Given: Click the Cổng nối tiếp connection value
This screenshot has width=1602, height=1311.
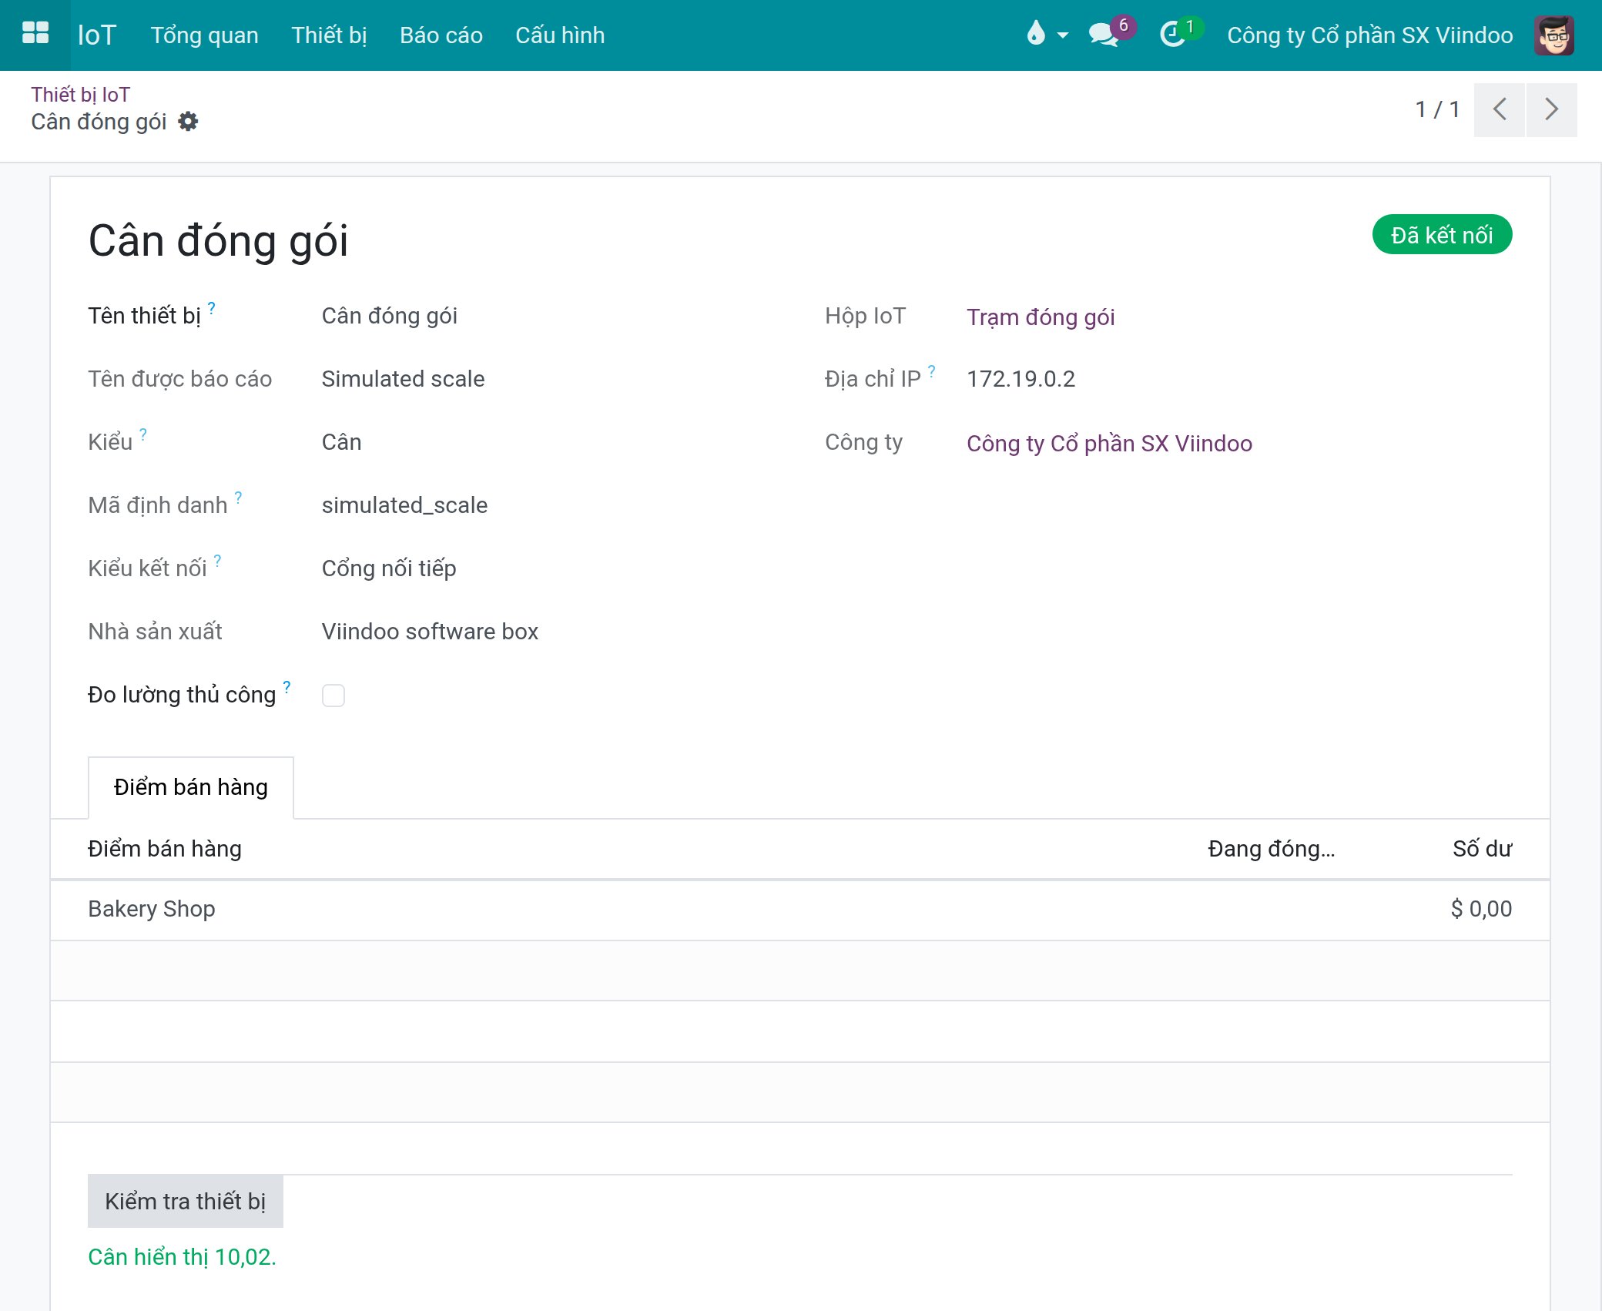Looking at the screenshot, I should [389, 568].
